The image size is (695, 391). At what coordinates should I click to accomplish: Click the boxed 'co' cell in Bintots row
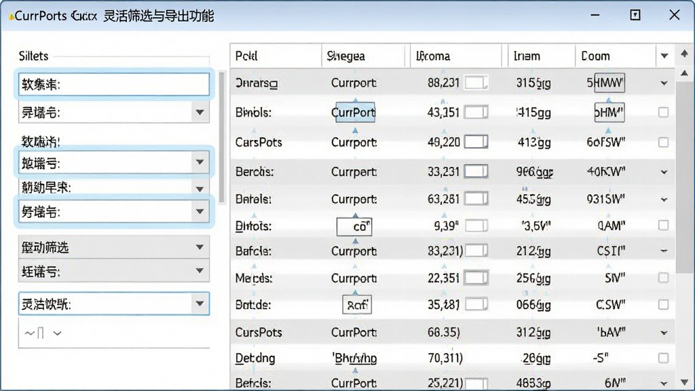(x=354, y=227)
